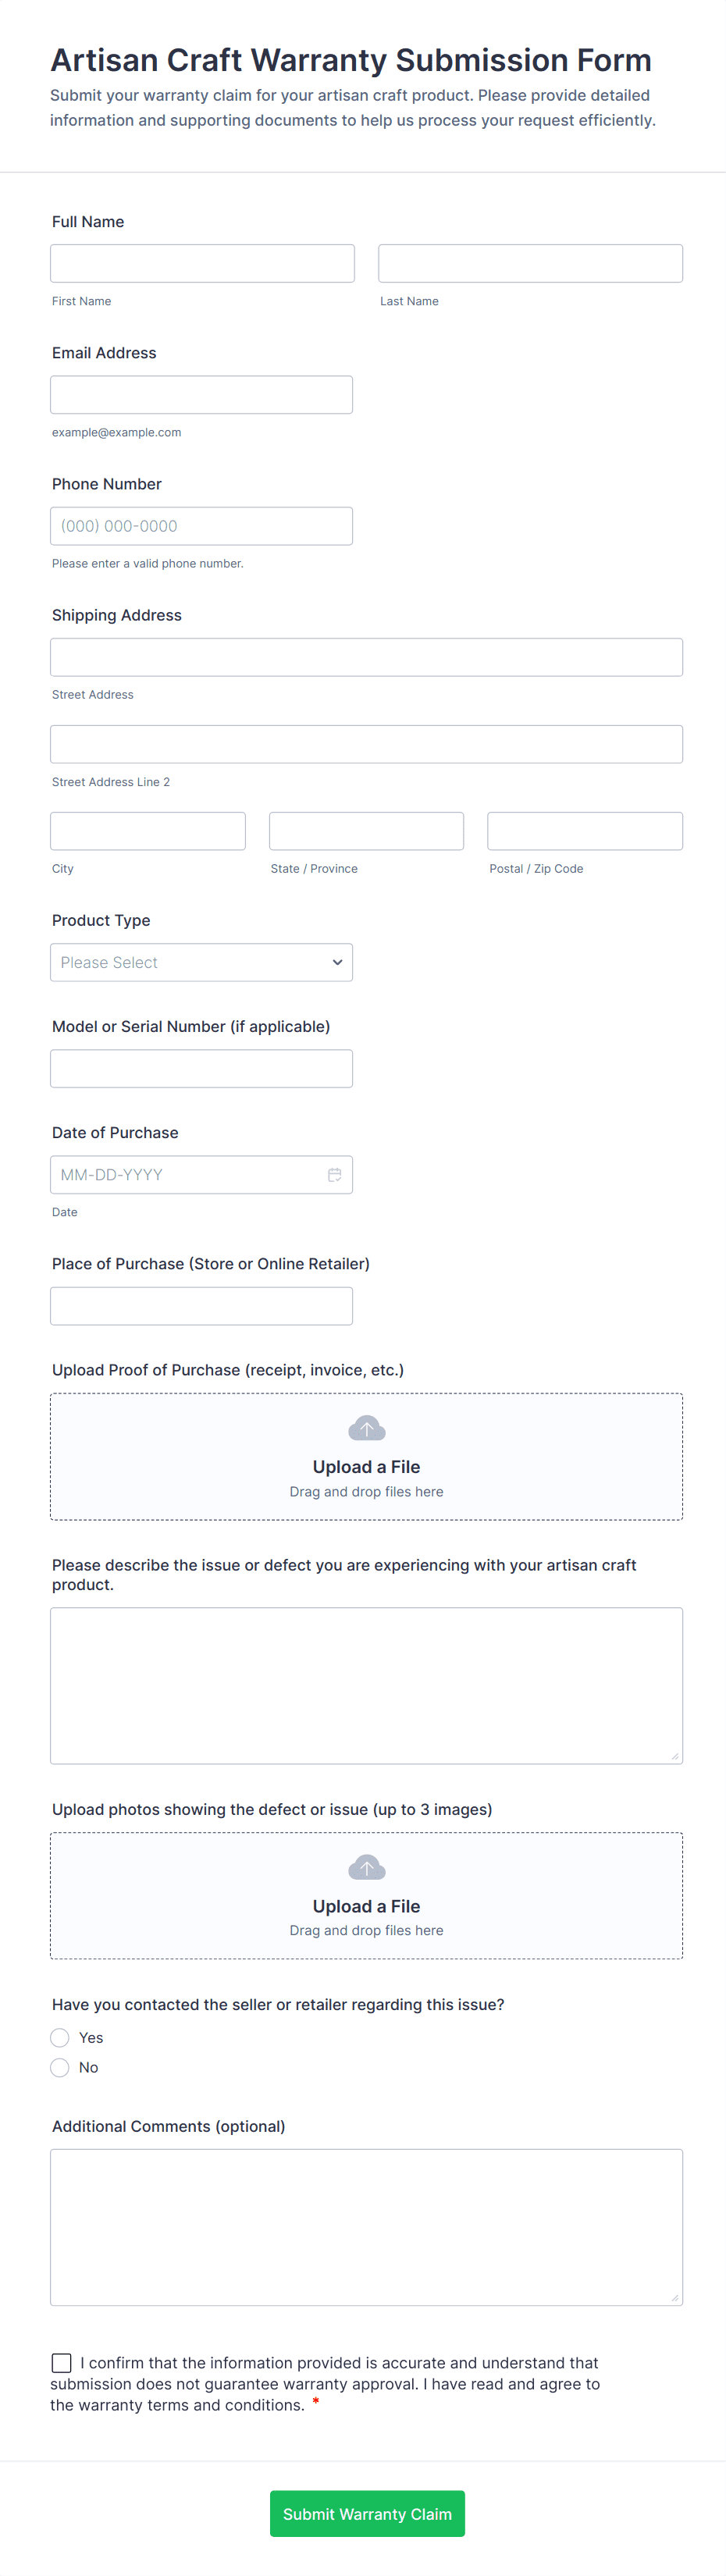Select Yes for contacted seller question
This screenshot has width=726, height=2576.
[60, 2038]
